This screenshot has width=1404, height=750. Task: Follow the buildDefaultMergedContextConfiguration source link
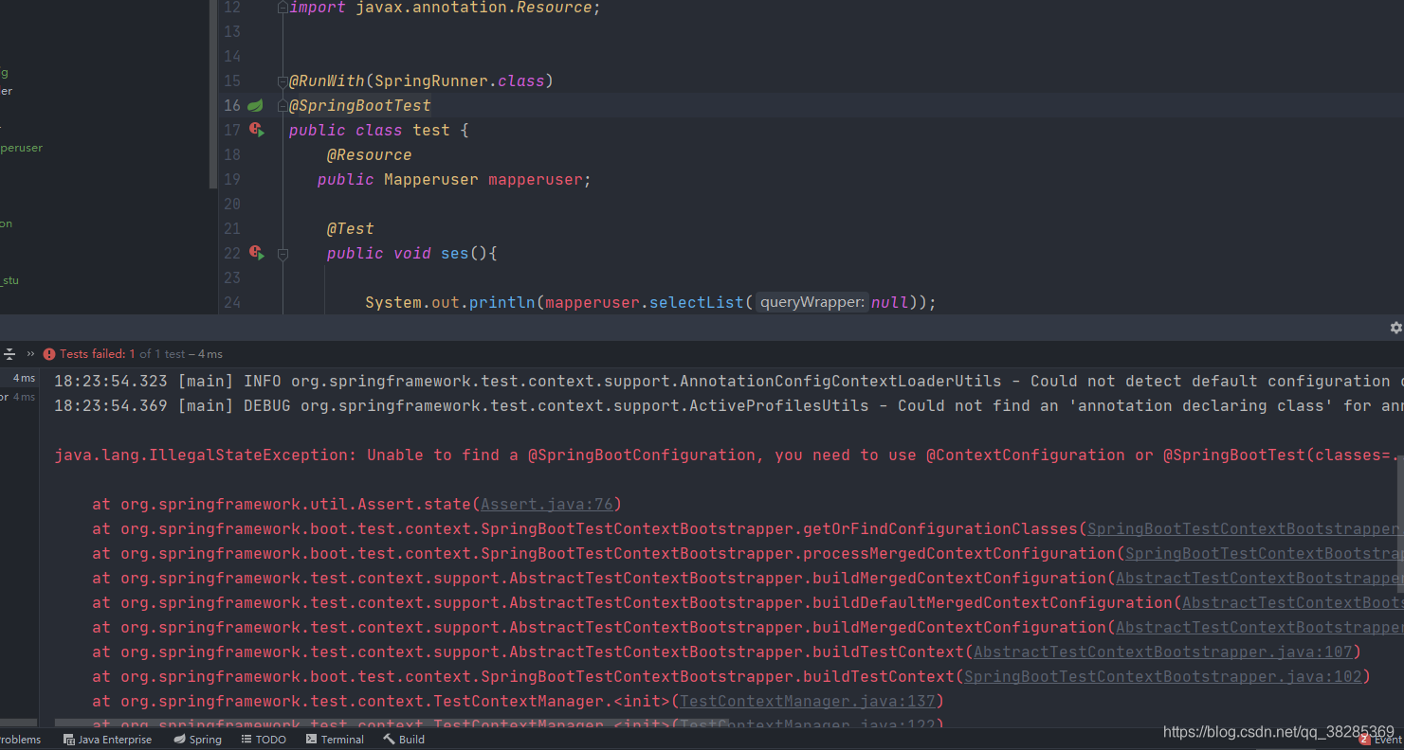click(1292, 603)
